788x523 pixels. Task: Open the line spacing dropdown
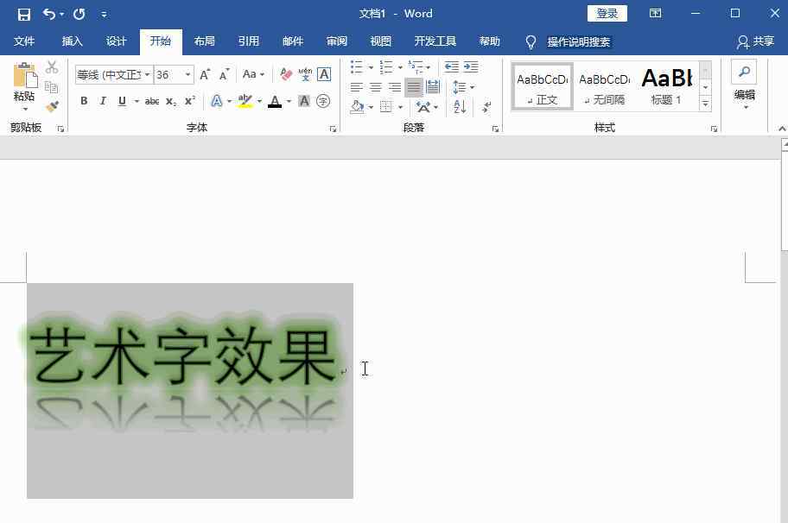click(463, 87)
